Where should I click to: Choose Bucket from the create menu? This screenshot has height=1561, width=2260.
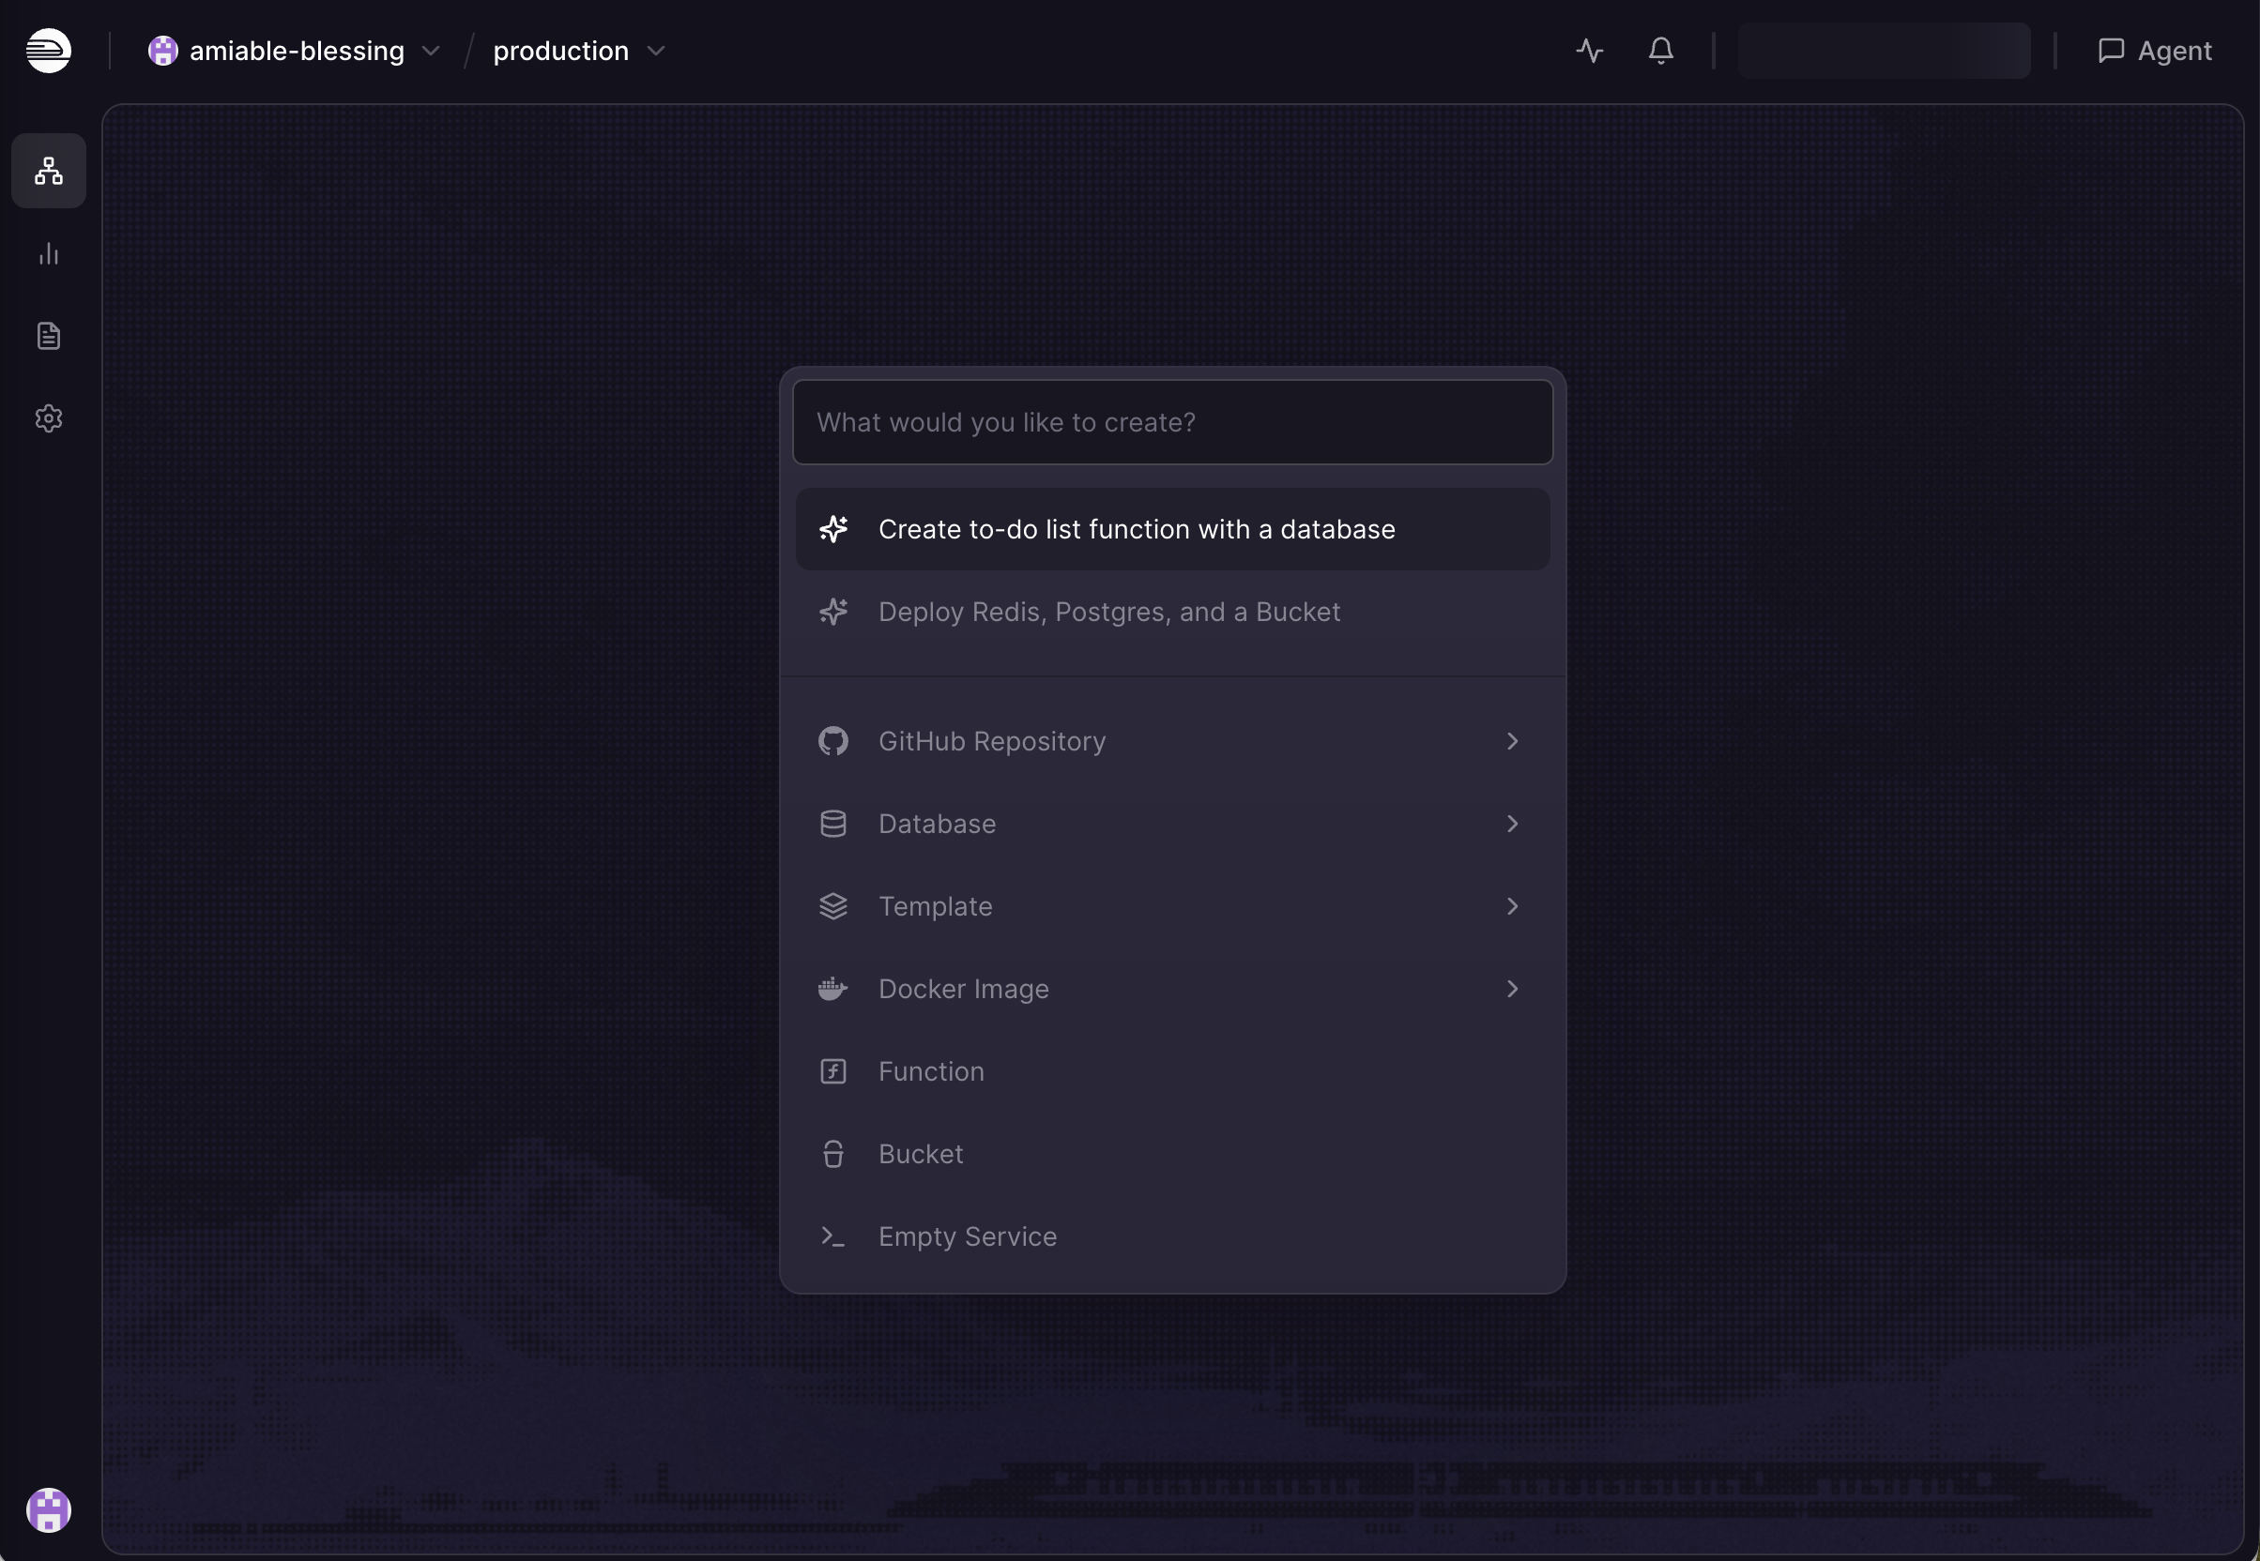[919, 1153]
